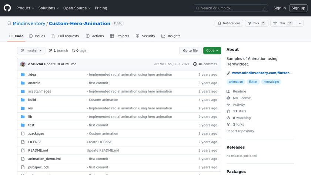Viewport: 311px width, 175px height.
Task: Click the folder icon beside ios
Action: [x=23, y=108]
